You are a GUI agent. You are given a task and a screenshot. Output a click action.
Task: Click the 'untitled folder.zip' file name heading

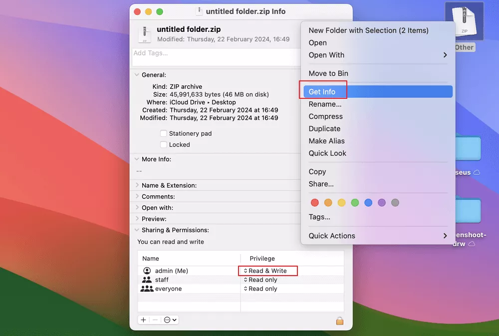(x=189, y=29)
